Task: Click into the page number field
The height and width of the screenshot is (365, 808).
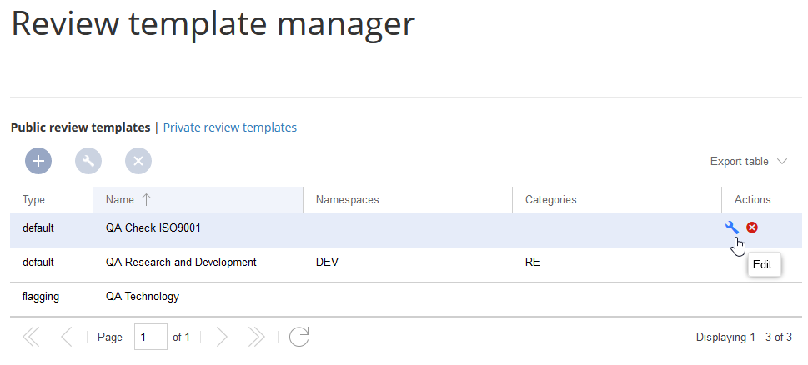Action: [150, 337]
